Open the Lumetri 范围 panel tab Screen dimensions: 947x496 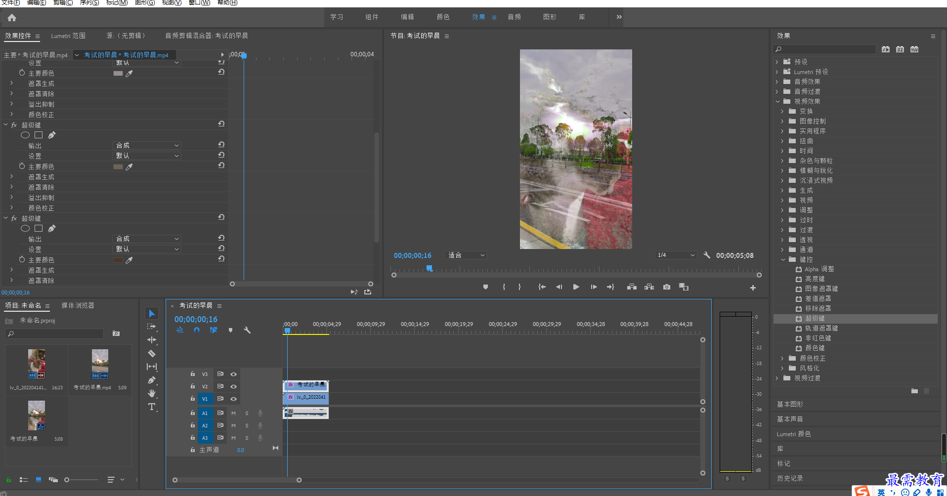pyautogui.click(x=68, y=36)
